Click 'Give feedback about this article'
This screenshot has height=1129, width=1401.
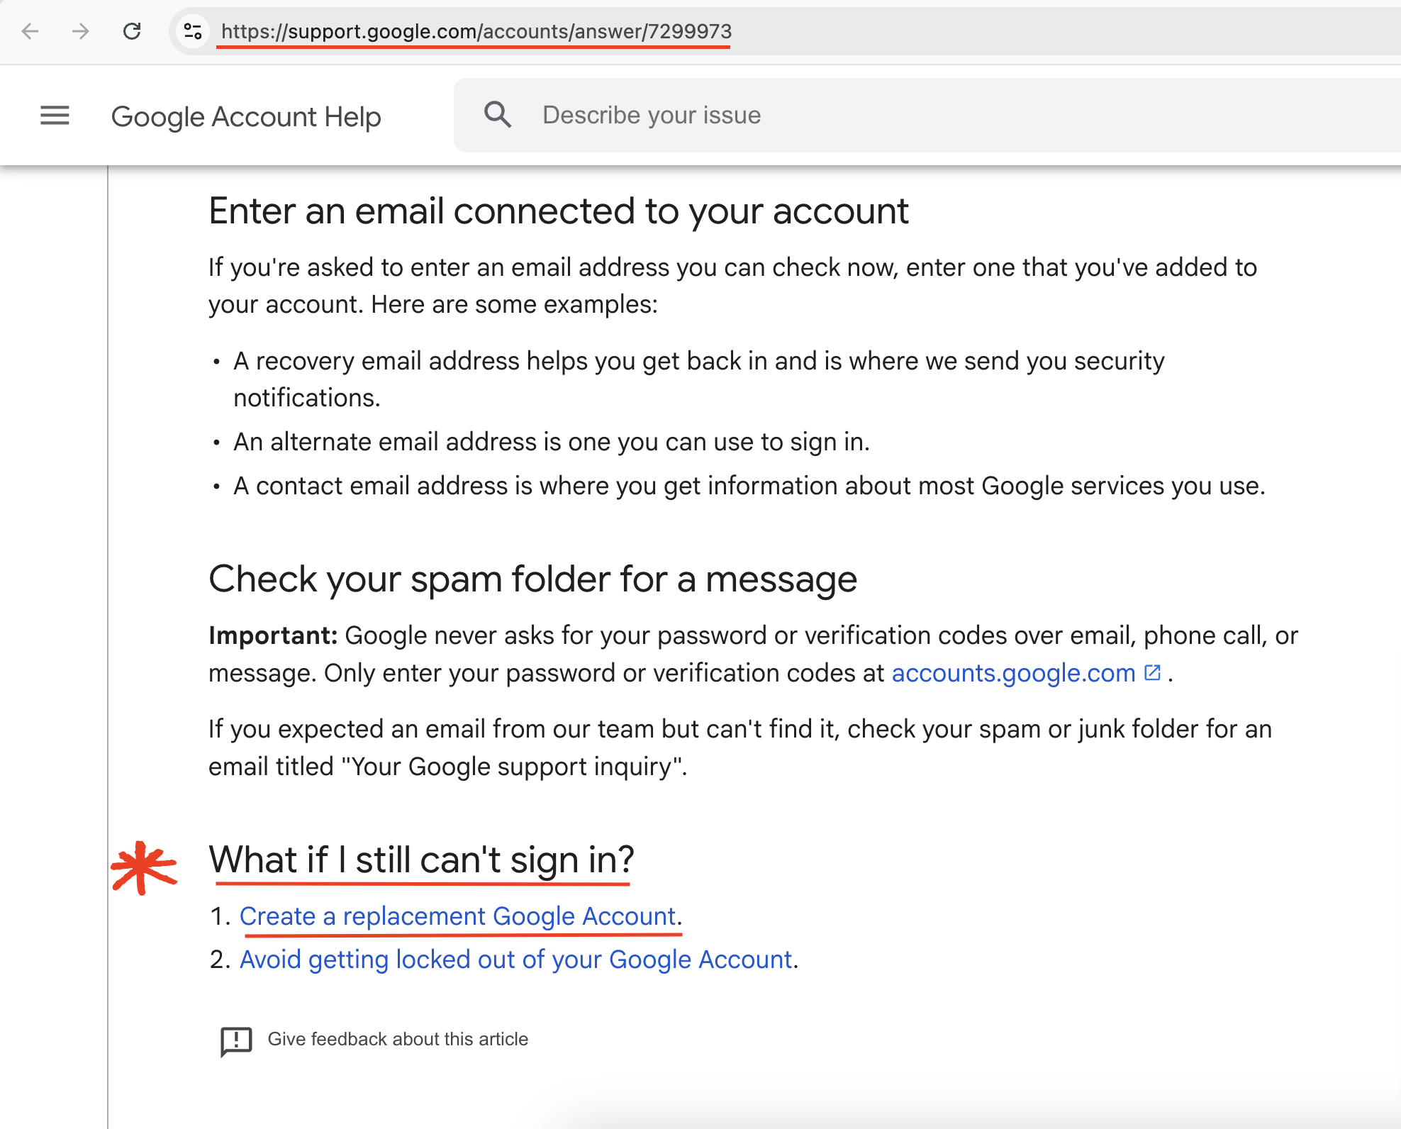coord(397,1039)
